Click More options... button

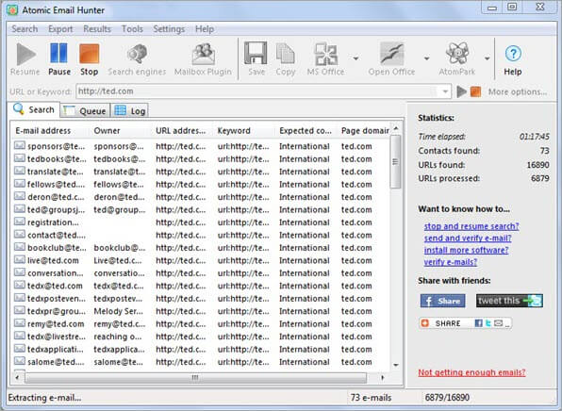click(517, 92)
